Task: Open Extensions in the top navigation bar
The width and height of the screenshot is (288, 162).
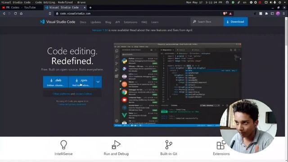Action: tap(130, 22)
